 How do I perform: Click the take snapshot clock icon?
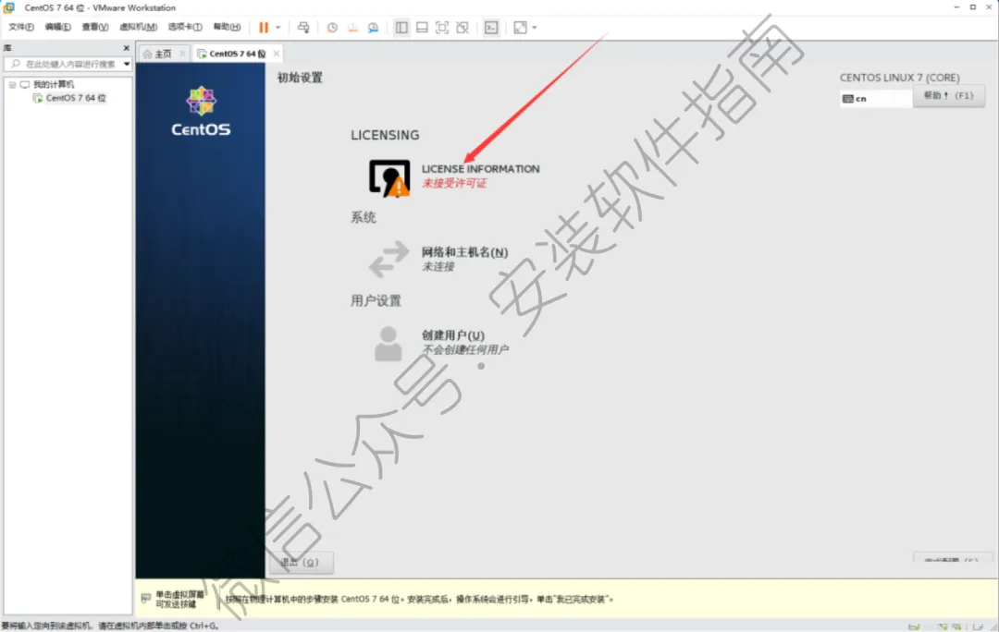coord(332,28)
